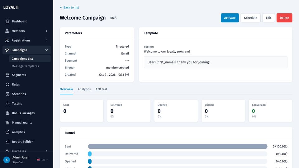This screenshot has width=299, height=168.
Task: Click the Sent funnel progress bar
Action: [x=178, y=146]
